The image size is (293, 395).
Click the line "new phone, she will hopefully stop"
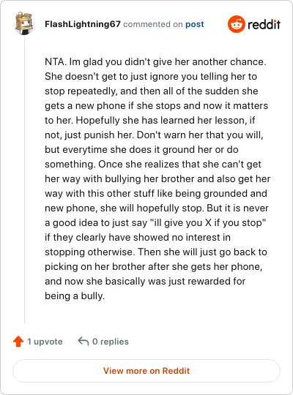tap(157, 208)
